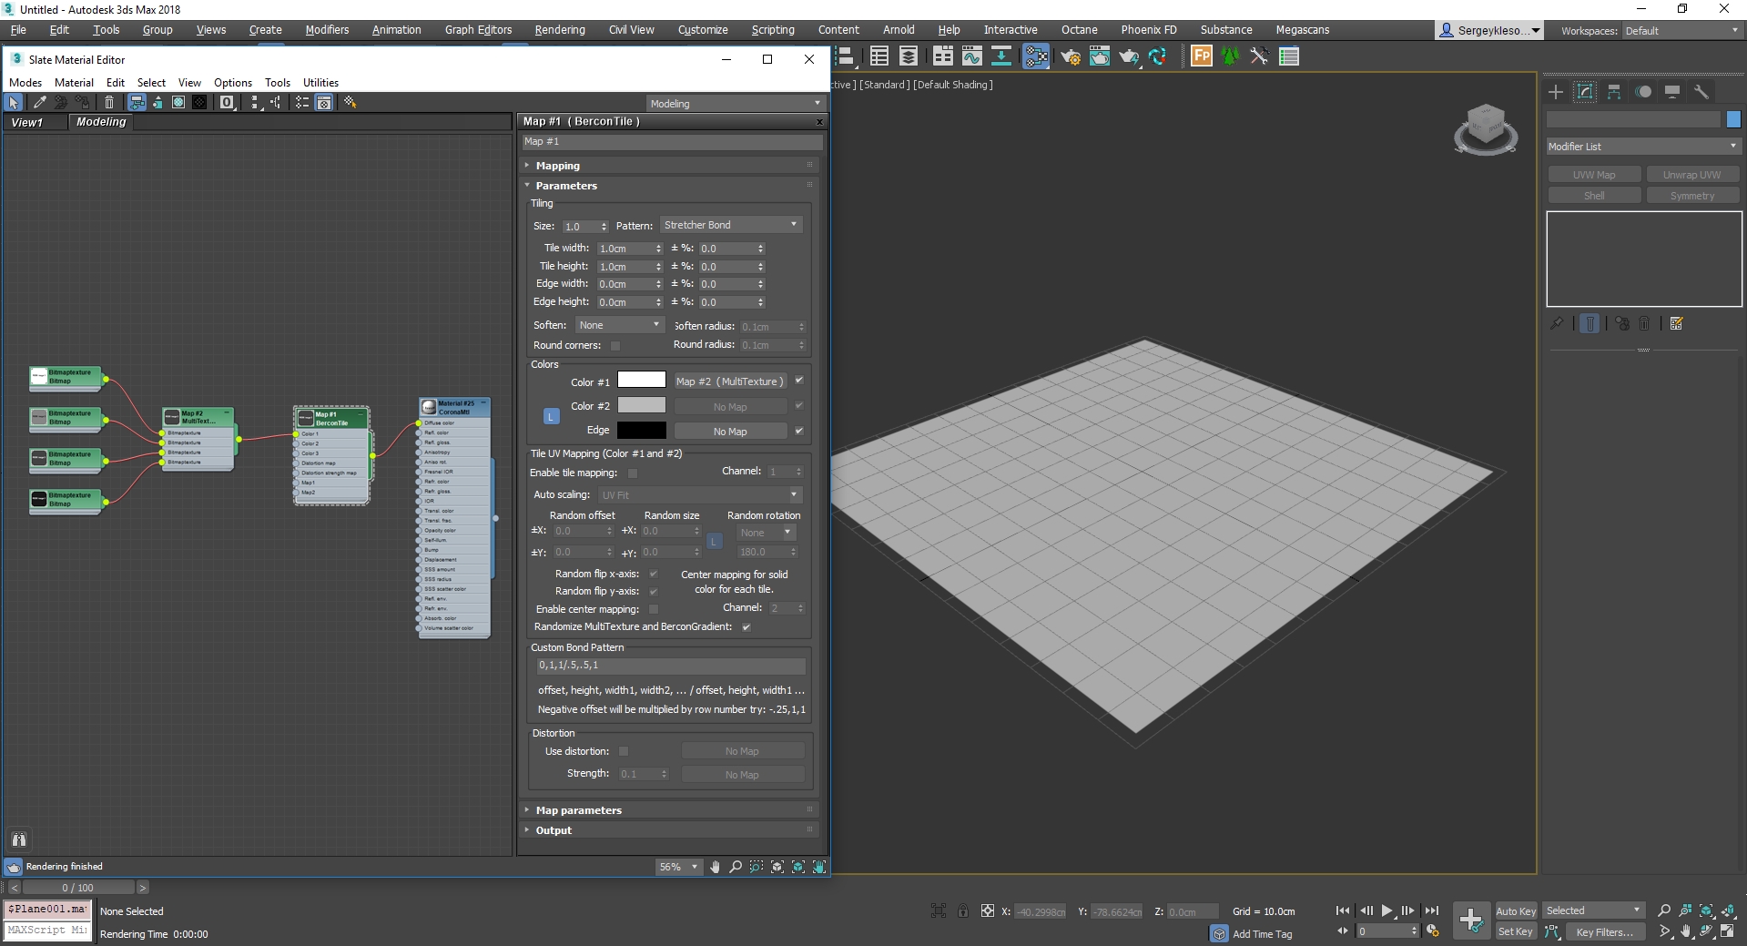Click the Key Filters... button

(1605, 932)
